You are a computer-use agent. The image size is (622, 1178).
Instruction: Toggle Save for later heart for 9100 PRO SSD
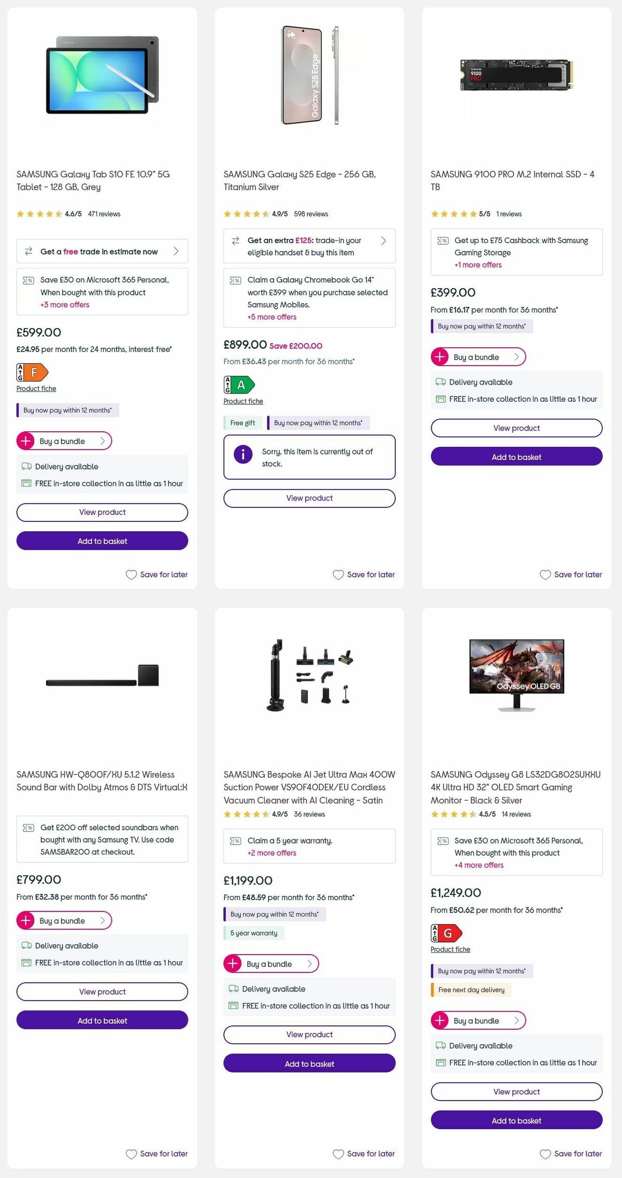[x=545, y=575]
